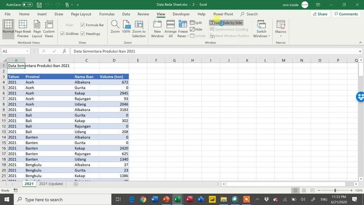Viewport: 364px width, 205px height.
Task: Click cell with value 2945
Action: (x=114, y=93)
